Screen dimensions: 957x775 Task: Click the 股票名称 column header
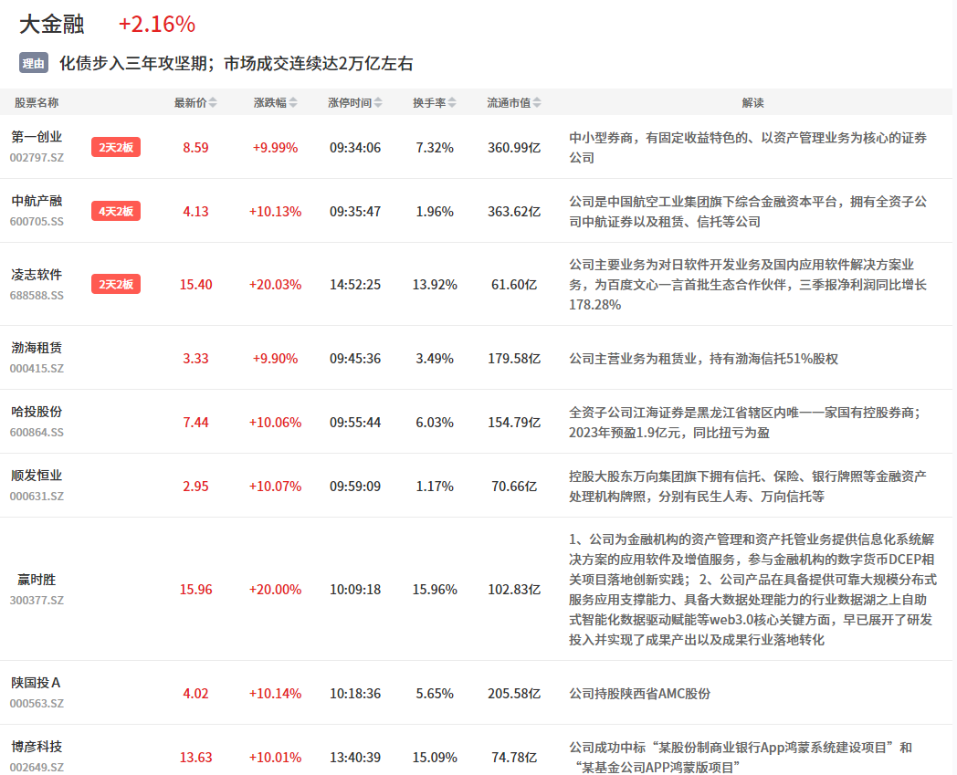tap(37, 103)
